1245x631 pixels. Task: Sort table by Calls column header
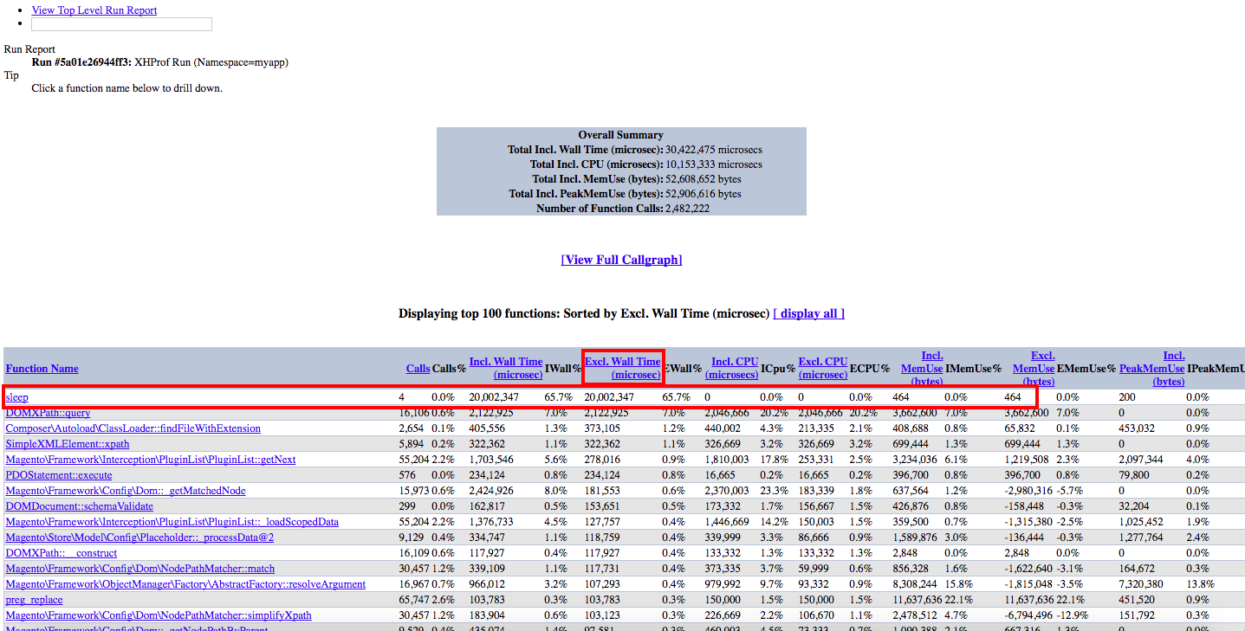click(x=418, y=369)
